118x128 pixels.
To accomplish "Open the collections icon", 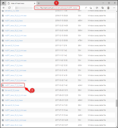I will pos(103,8).
